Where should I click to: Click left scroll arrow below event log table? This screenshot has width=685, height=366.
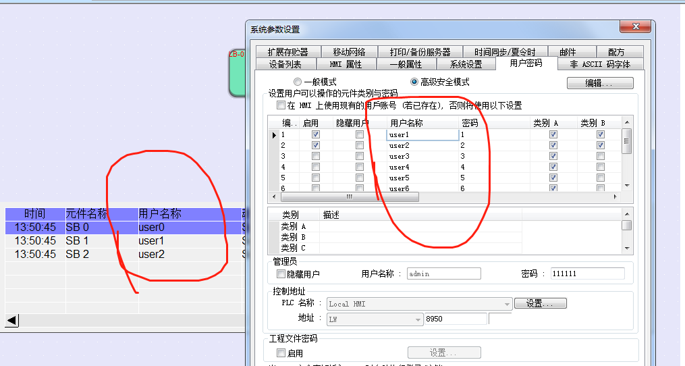click(x=12, y=319)
